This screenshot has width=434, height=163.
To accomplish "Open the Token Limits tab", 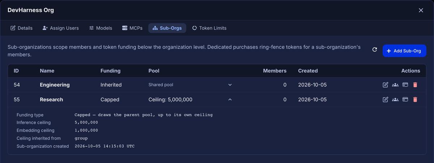I will coord(209,28).
